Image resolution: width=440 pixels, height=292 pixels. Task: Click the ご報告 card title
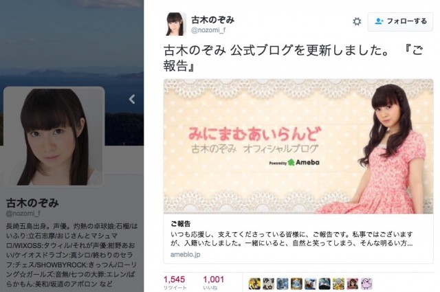tap(180, 223)
